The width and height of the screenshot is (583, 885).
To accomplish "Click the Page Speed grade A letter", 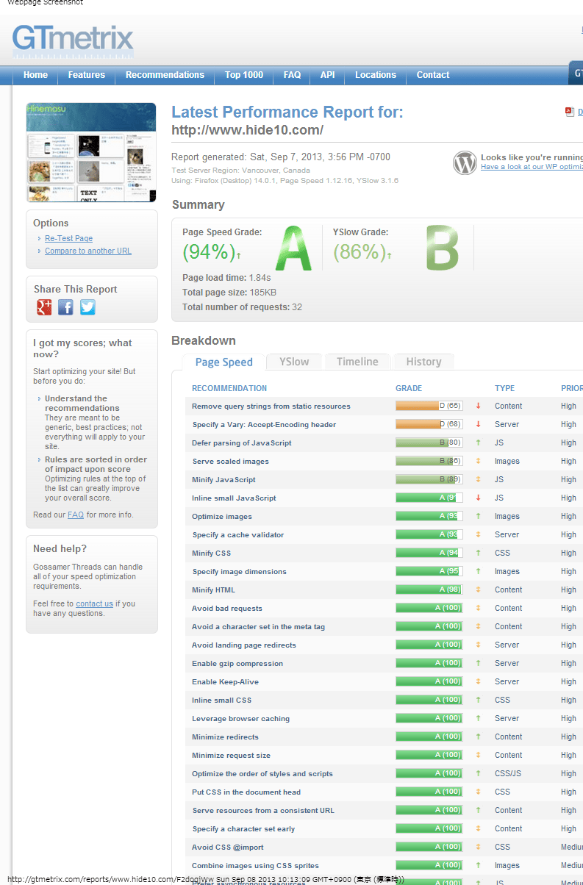I will tap(293, 248).
